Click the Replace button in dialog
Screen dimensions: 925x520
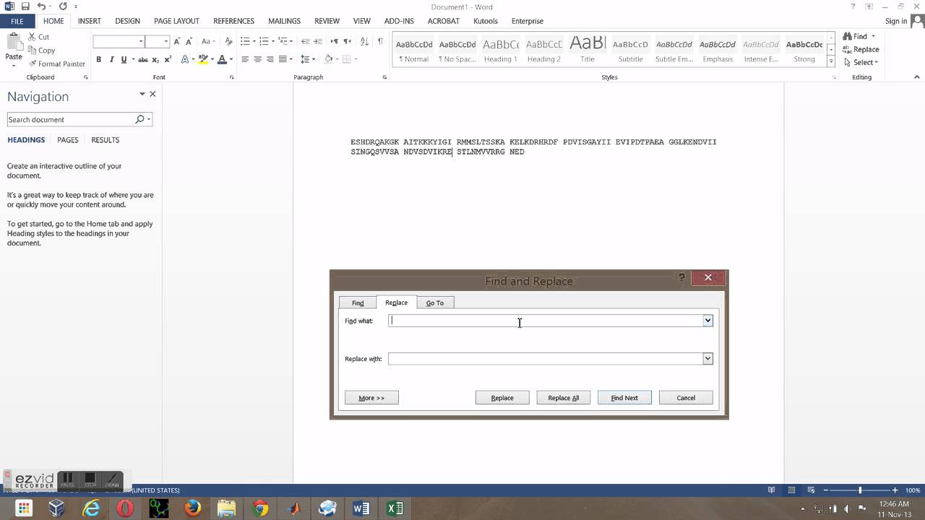[502, 398]
